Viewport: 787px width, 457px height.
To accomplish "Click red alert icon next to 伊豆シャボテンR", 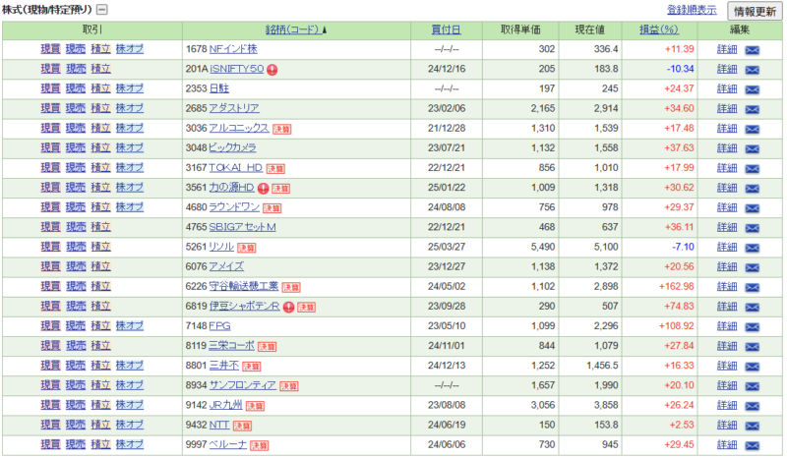I will [288, 307].
